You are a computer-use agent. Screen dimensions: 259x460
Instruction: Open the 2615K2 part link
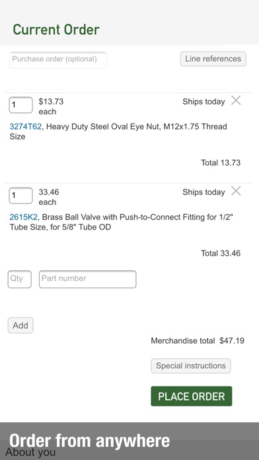point(24,217)
